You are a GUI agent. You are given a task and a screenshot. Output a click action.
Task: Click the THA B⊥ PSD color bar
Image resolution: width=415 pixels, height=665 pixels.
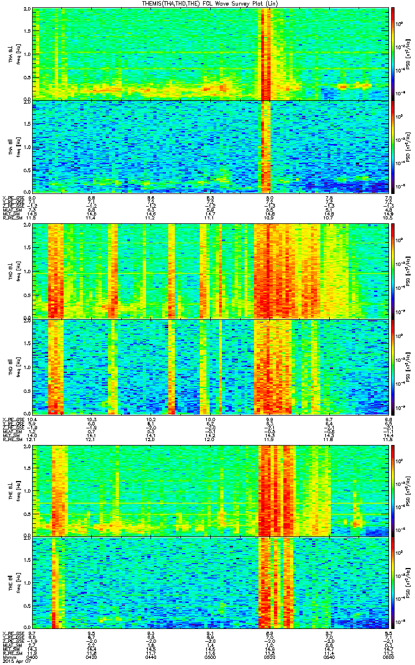393,53
